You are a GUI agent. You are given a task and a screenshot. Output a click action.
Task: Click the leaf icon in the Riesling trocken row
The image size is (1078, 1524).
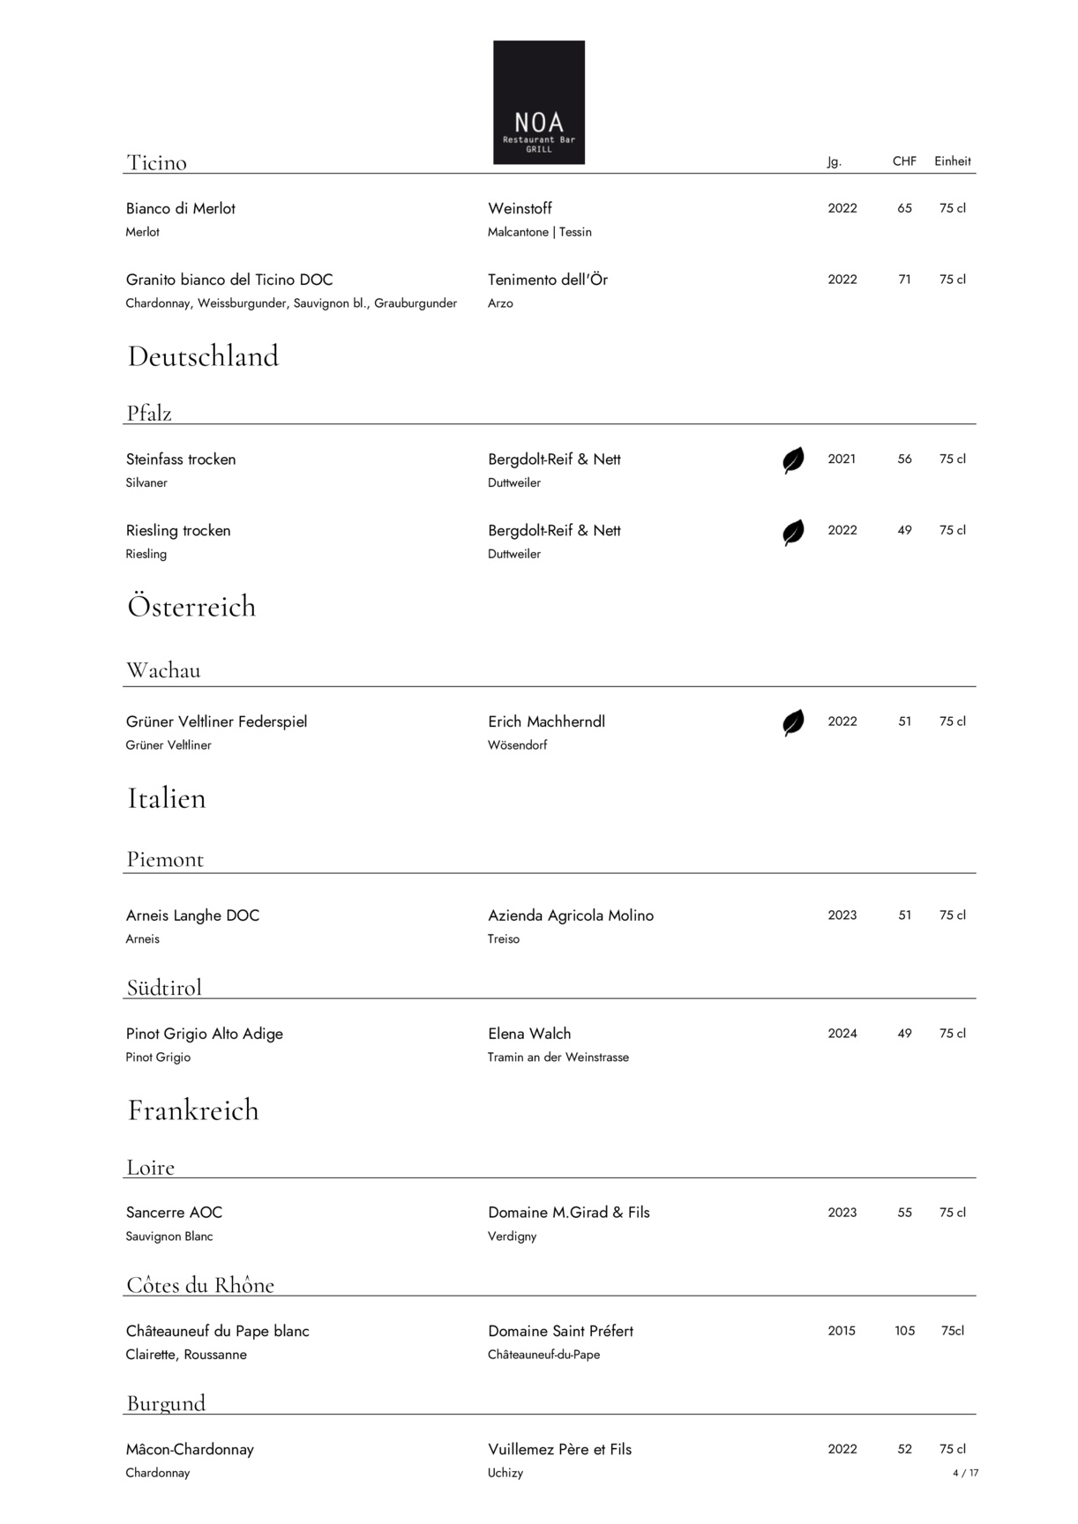pyautogui.click(x=793, y=532)
